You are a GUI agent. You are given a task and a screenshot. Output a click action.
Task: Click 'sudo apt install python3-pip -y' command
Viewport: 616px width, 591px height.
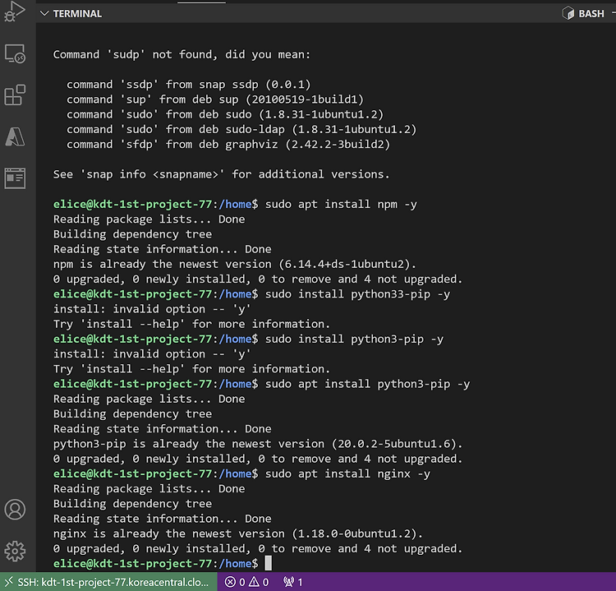pyautogui.click(x=367, y=384)
